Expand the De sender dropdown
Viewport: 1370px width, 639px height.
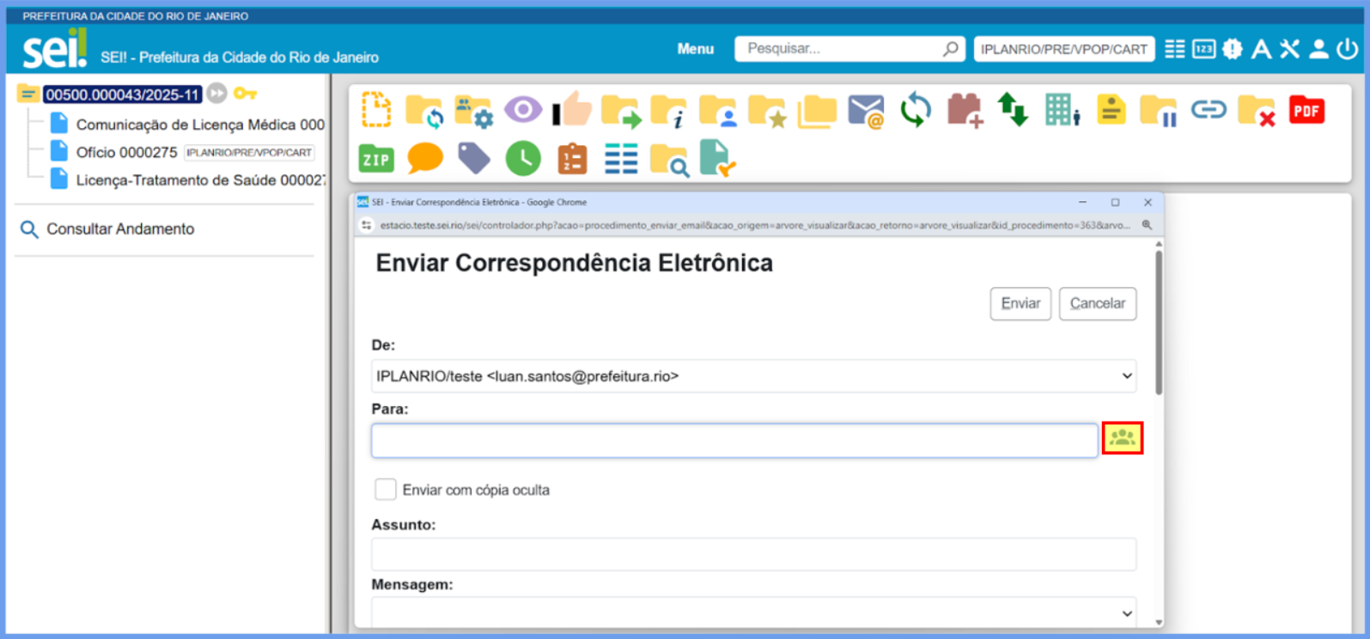pyautogui.click(x=753, y=376)
